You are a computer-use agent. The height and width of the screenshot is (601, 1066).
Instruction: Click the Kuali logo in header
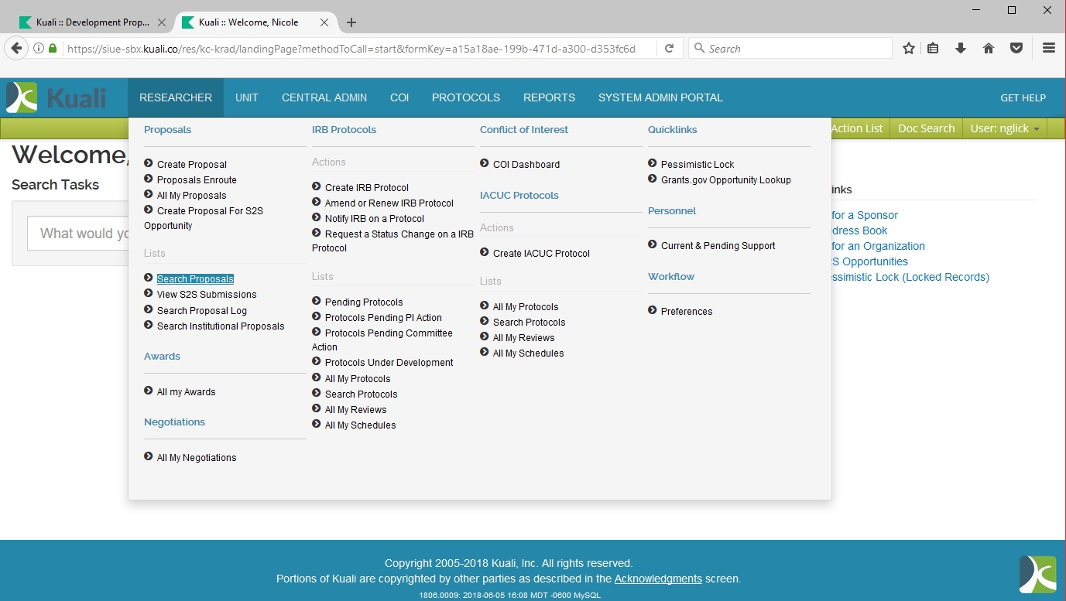point(56,98)
